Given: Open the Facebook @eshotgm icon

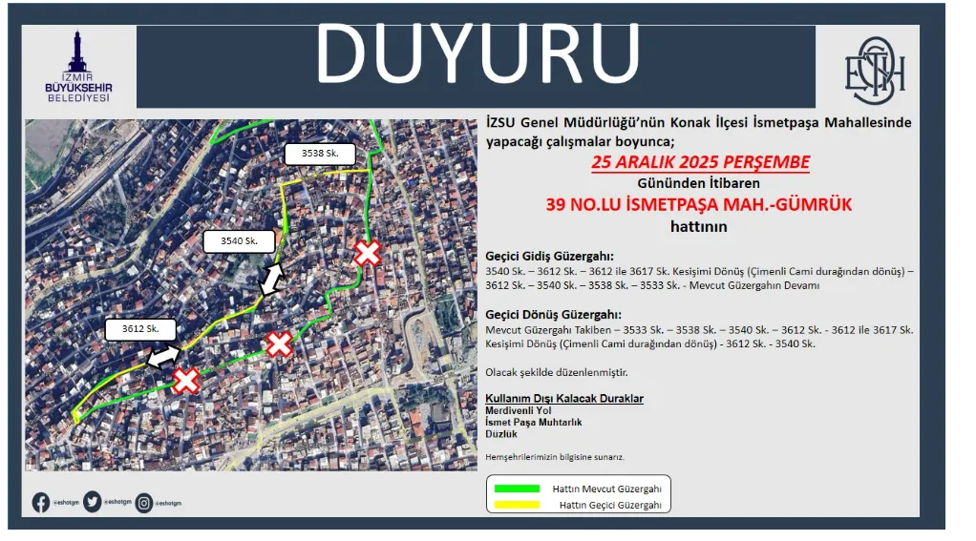Looking at the screenshot, I should (41, 503).
